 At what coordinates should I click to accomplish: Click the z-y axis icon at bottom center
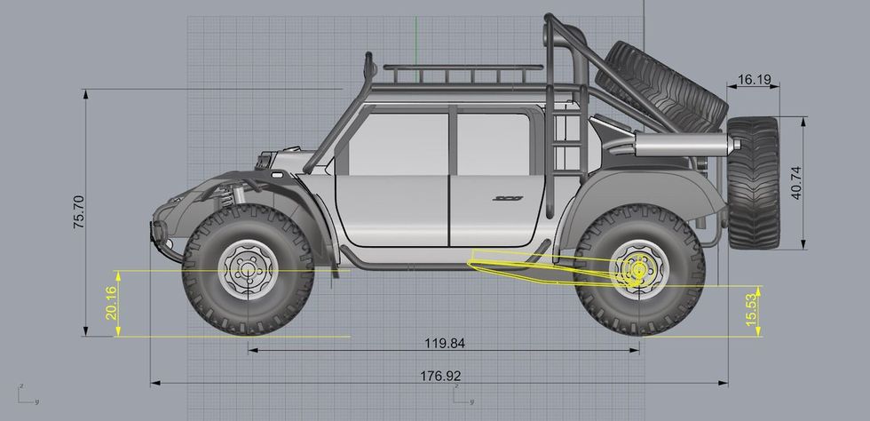pos(463,393)
